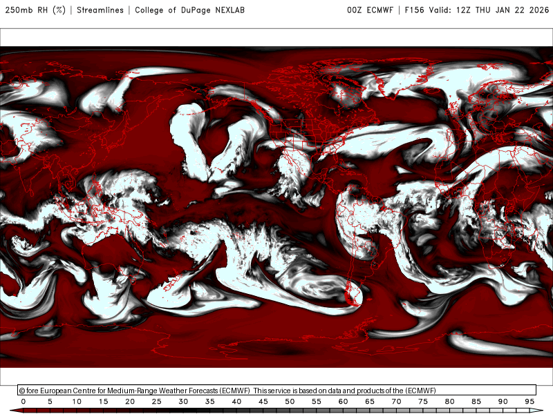
Task: Click the "0" label on the color scale
Action: pos(24,402)
